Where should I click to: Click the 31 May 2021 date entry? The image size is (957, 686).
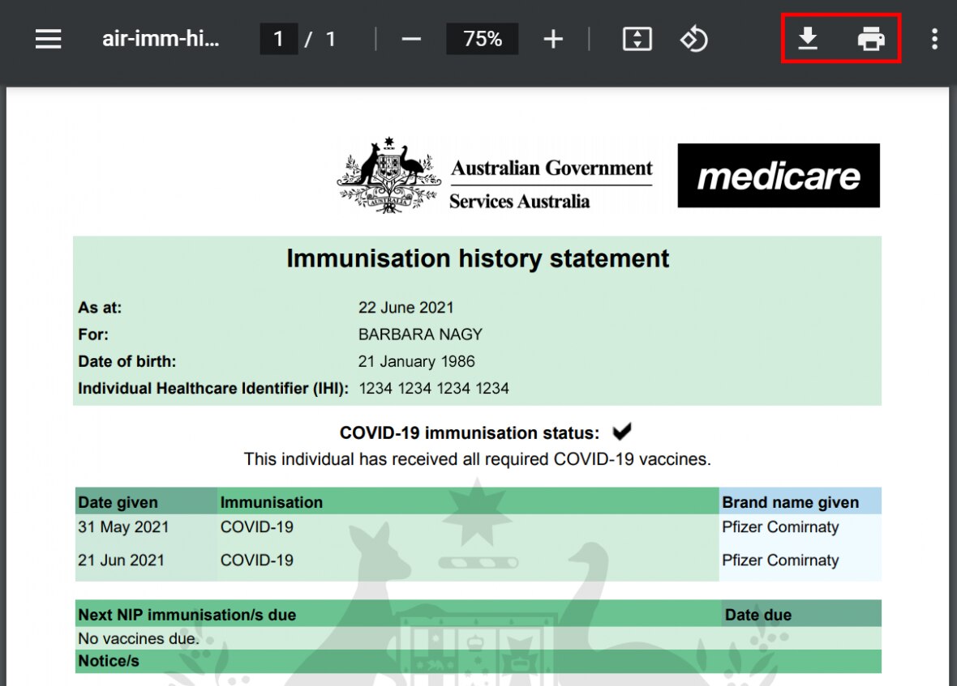123,527
